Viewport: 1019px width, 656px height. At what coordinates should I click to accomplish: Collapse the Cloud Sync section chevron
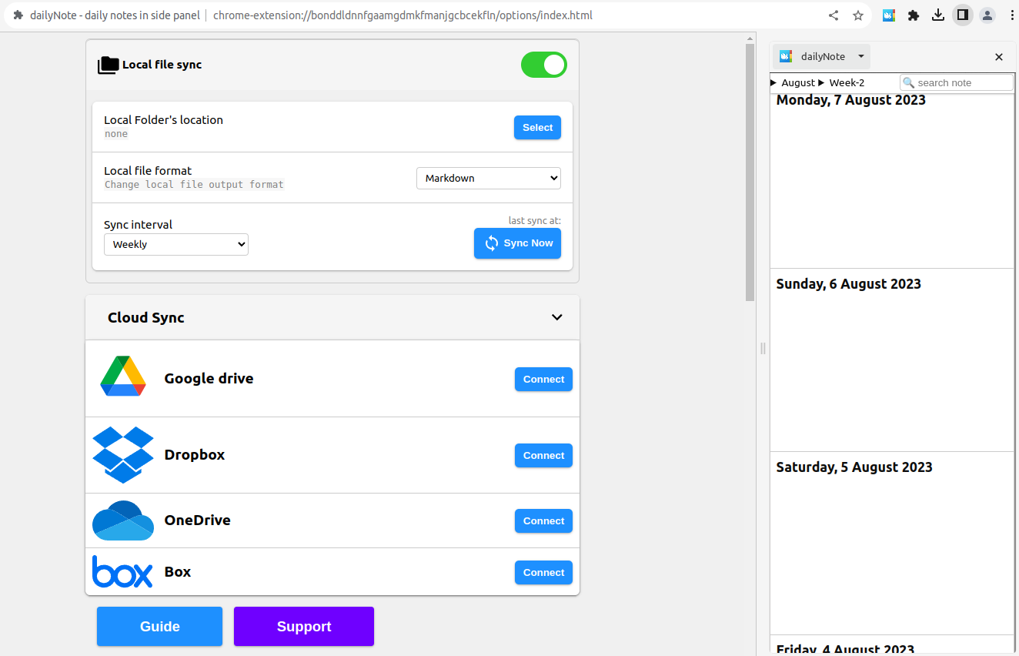click(557, 317)
